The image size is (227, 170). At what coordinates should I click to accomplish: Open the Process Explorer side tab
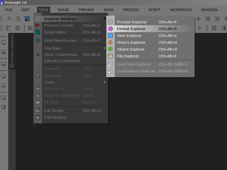click(x=12, y=51)
